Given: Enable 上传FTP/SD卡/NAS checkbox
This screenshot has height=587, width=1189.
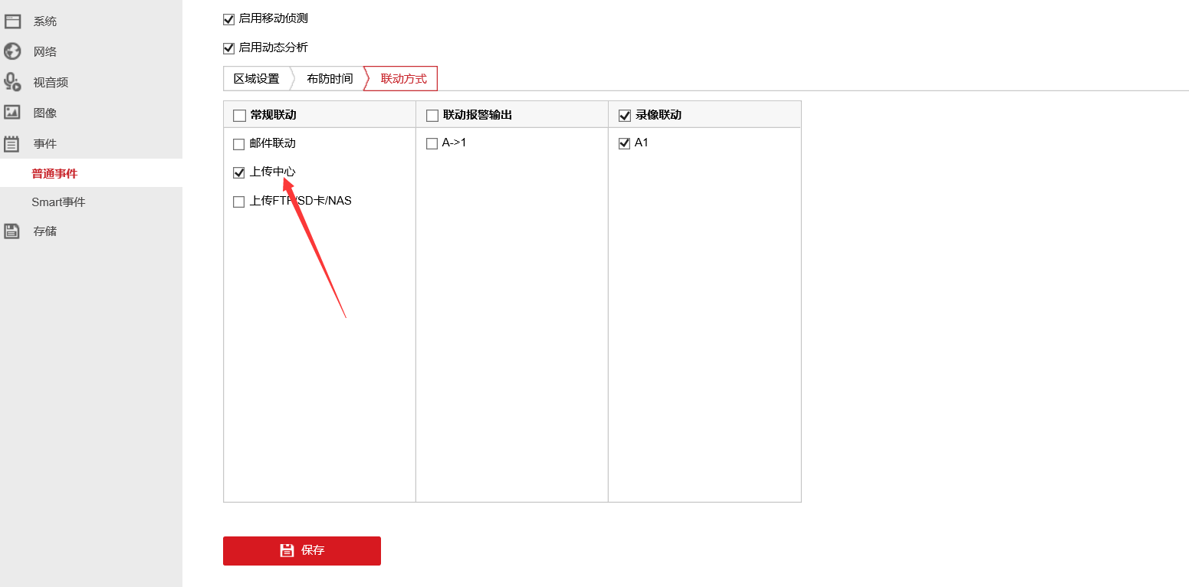Looking at the screenshot, I should (238, 202).
